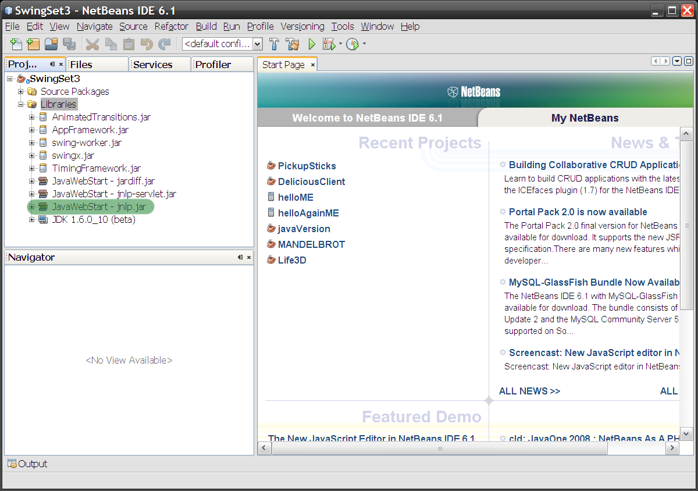Switch to the Services tab
This screenshot has width=698, height=491.
[153, 65]
